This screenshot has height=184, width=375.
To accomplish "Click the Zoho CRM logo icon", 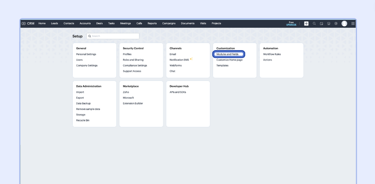I will pos(24,24).
